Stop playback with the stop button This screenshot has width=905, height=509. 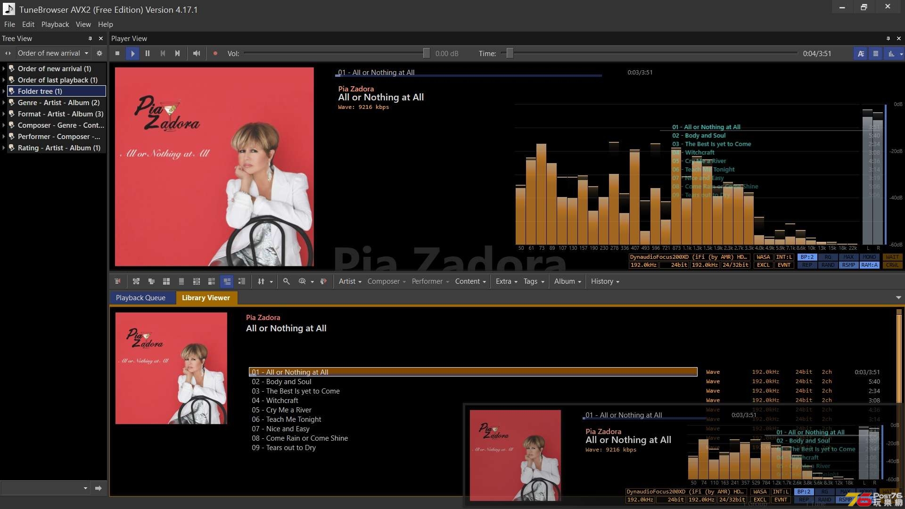[x=117, y=53]
